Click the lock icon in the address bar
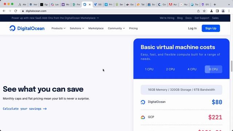233x131 pixels. click(23, 11)
